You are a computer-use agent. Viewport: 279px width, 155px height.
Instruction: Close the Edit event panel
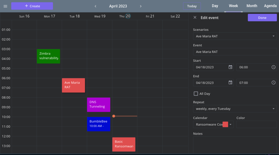coord(195,17)
